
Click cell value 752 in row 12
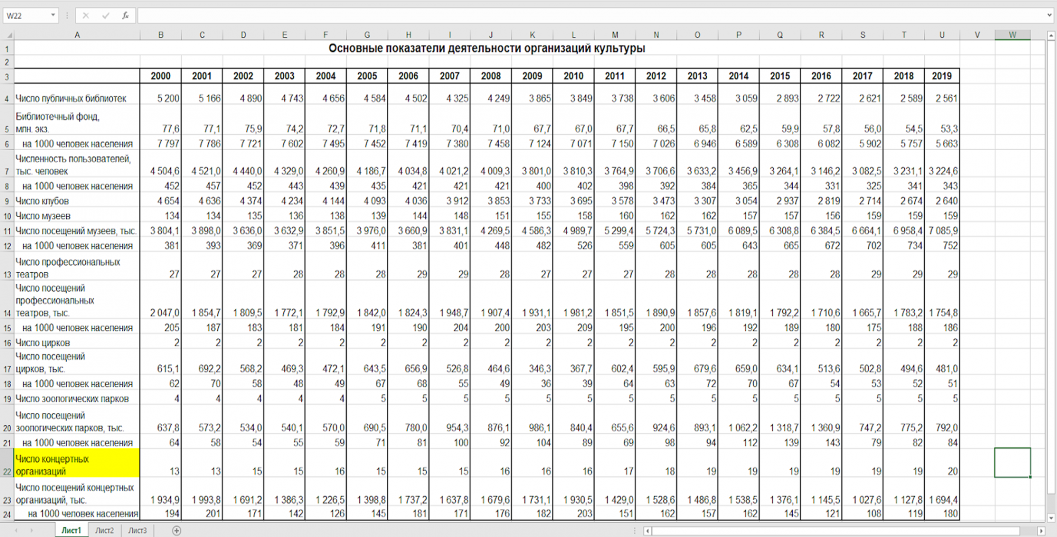click(x=942, y=246)
